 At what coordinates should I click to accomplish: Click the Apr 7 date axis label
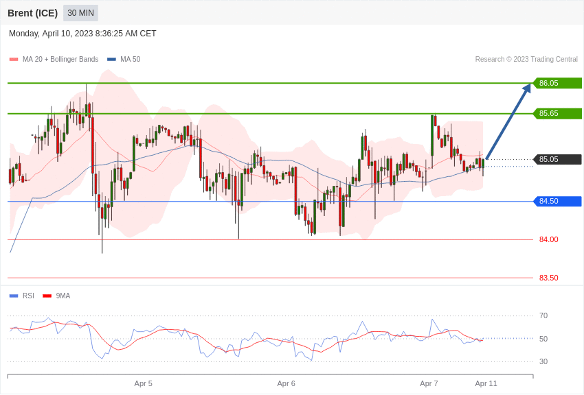click(429, 383)
